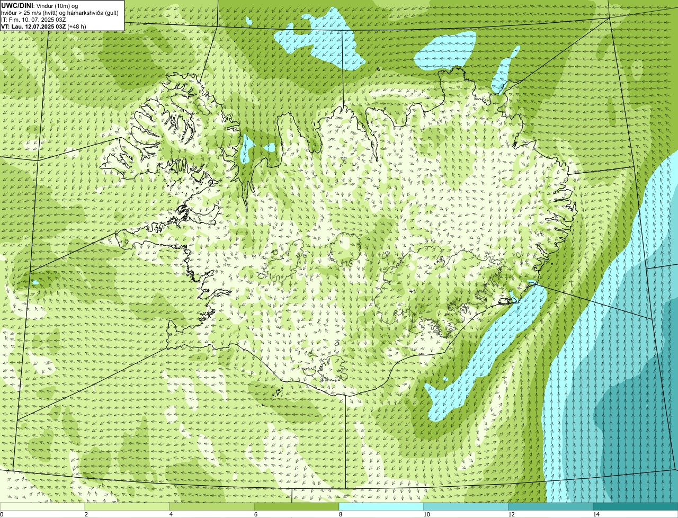Click the 0–2 m/s palest legend swatch
This screenshot has width=678, height=518.
coord(42,506)
